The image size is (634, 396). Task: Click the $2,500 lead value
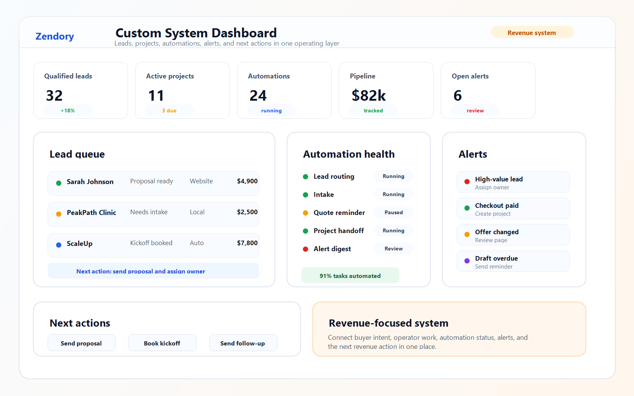[x=247, y=212]
